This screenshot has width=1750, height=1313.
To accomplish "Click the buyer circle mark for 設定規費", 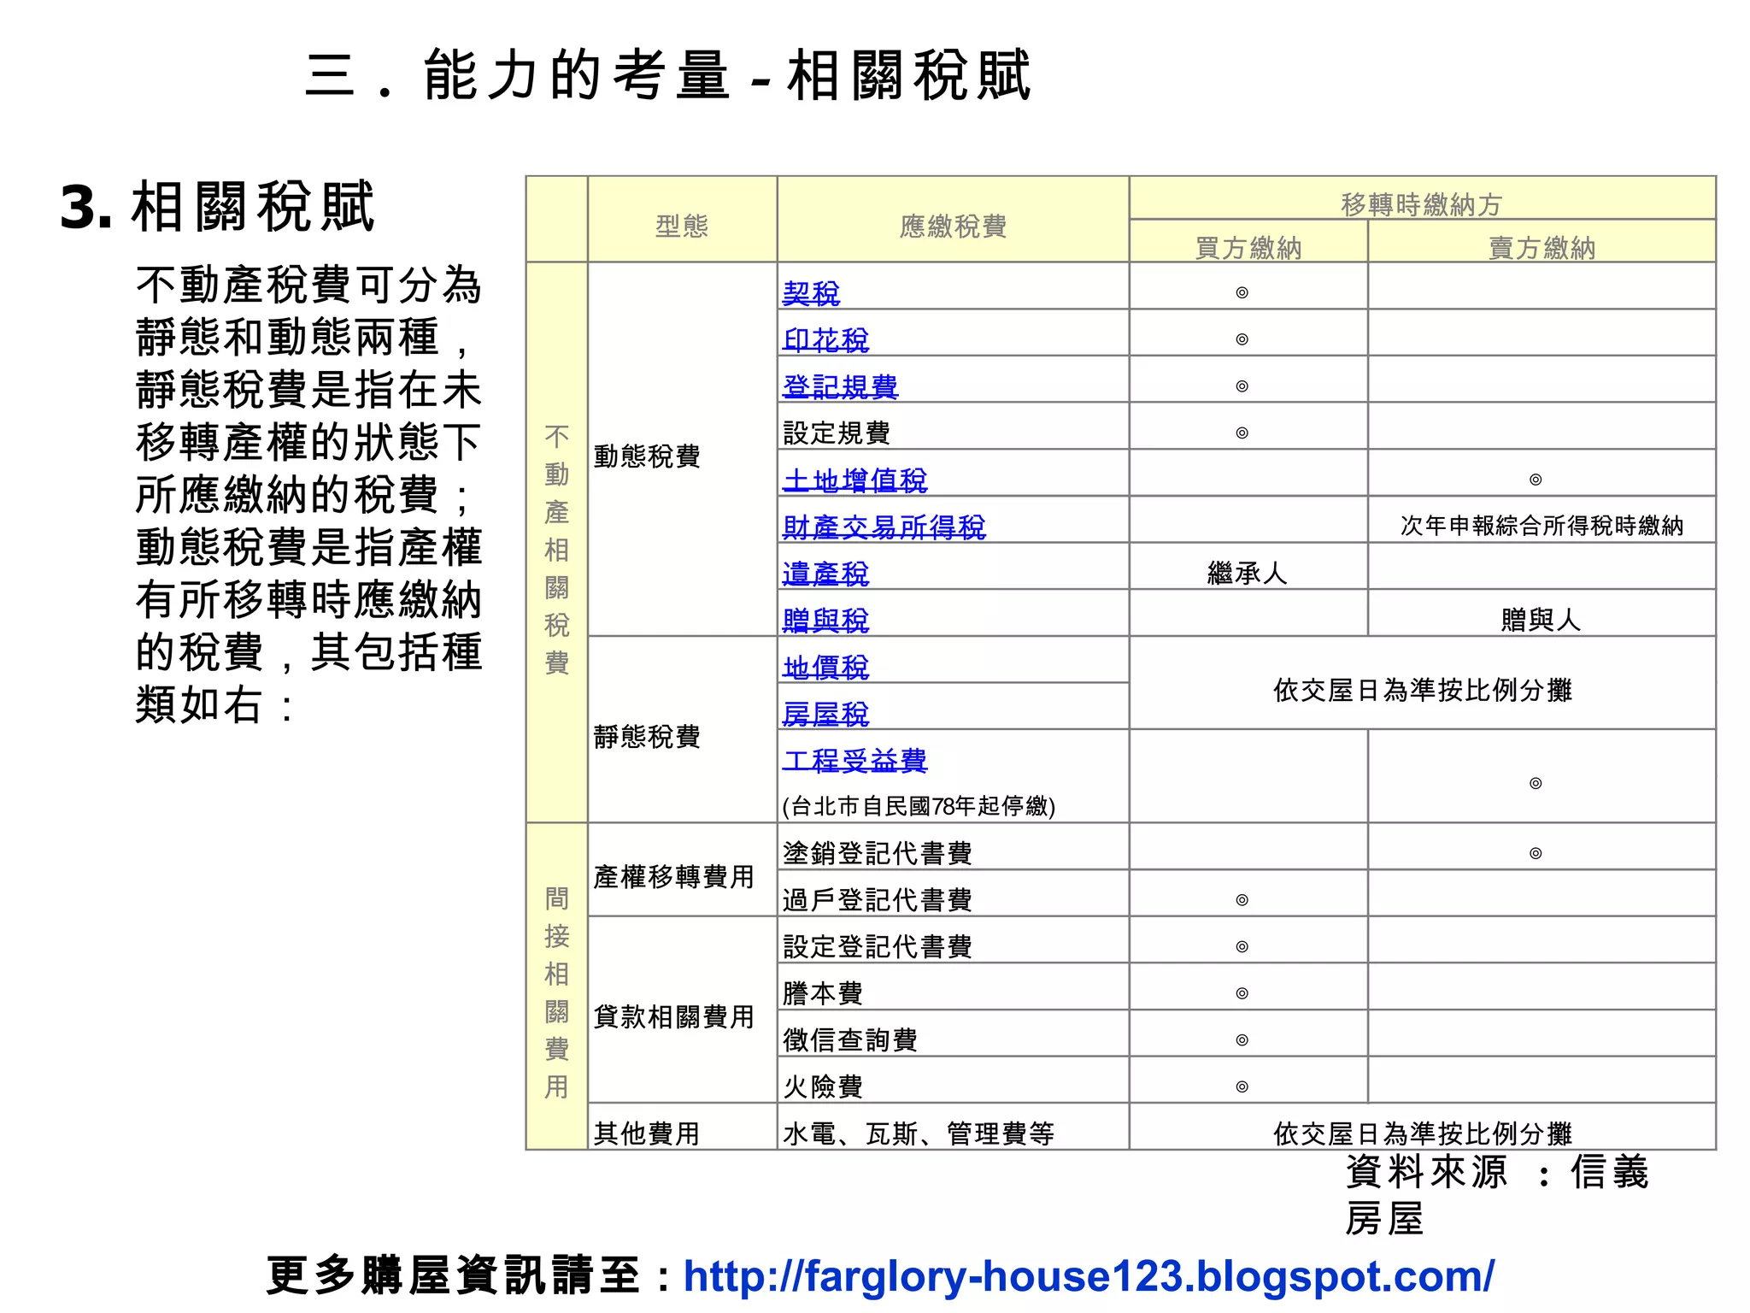I will [x=1242, y=433].
